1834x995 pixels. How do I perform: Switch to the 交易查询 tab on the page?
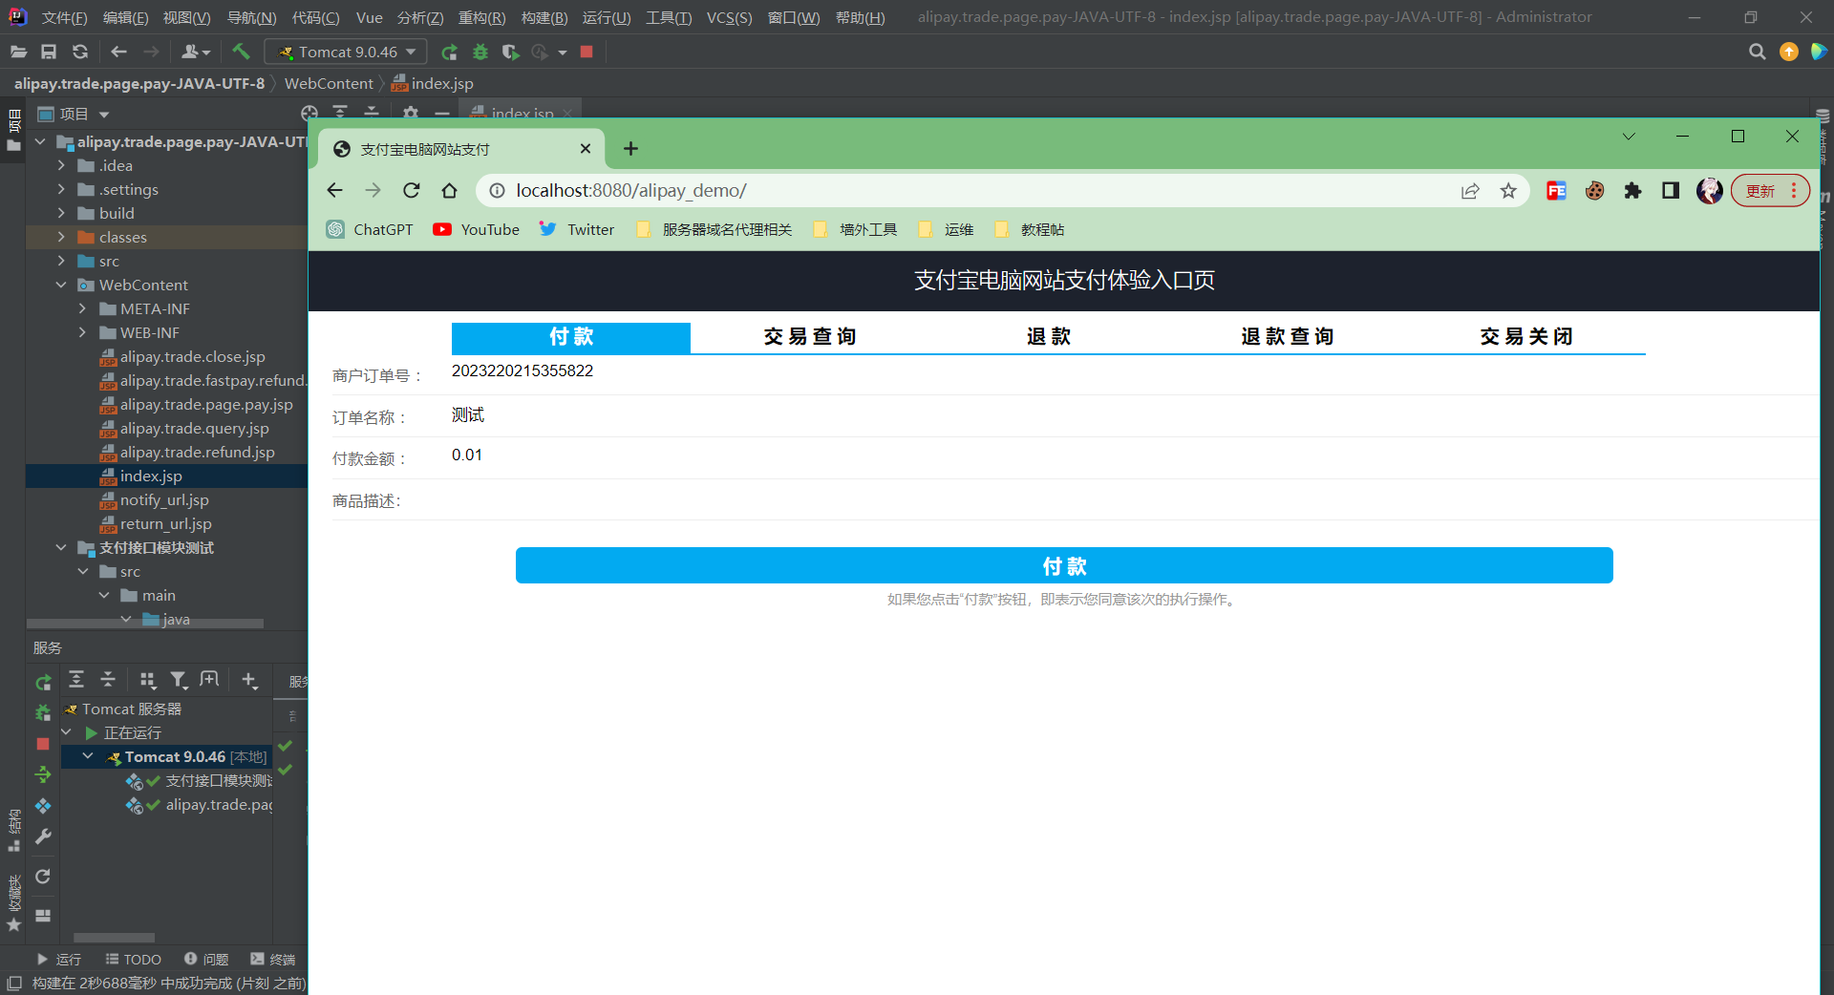pyautogui.click(x=810, y=337)
